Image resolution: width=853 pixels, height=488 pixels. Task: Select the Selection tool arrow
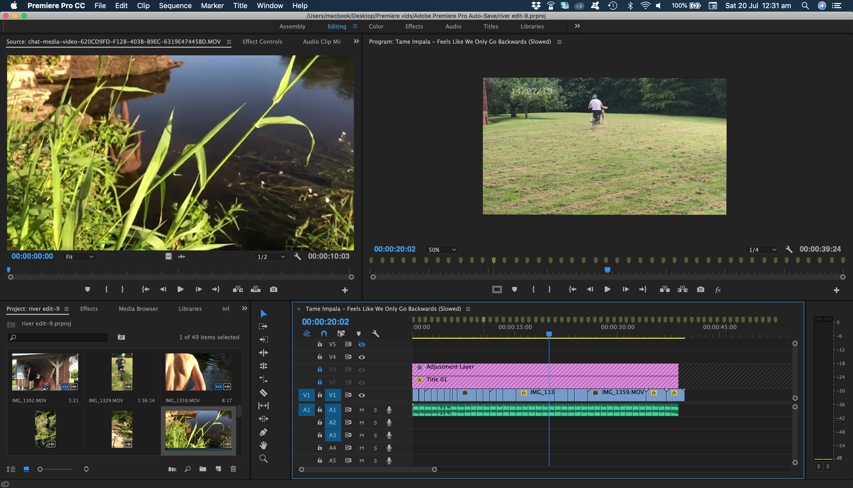coord(263,313)
